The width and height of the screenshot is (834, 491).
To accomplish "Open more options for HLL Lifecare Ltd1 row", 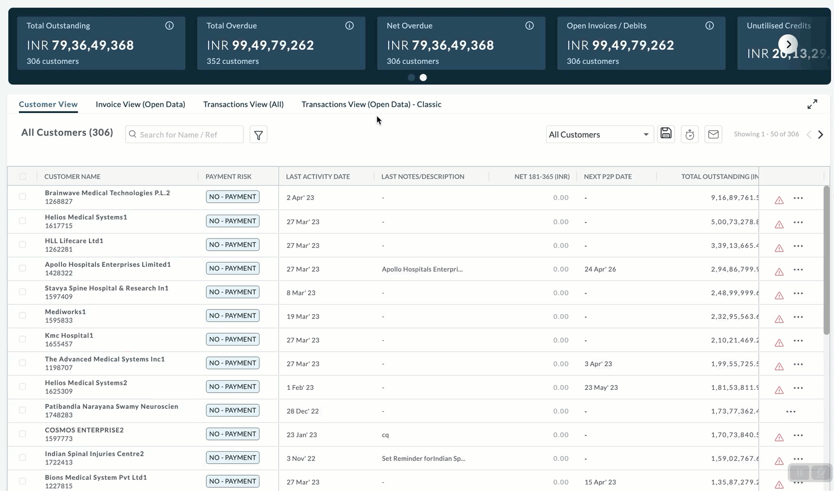I will (x=798, y=246).
